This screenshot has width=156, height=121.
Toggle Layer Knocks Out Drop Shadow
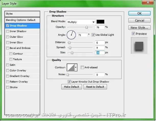pos(69,82)
